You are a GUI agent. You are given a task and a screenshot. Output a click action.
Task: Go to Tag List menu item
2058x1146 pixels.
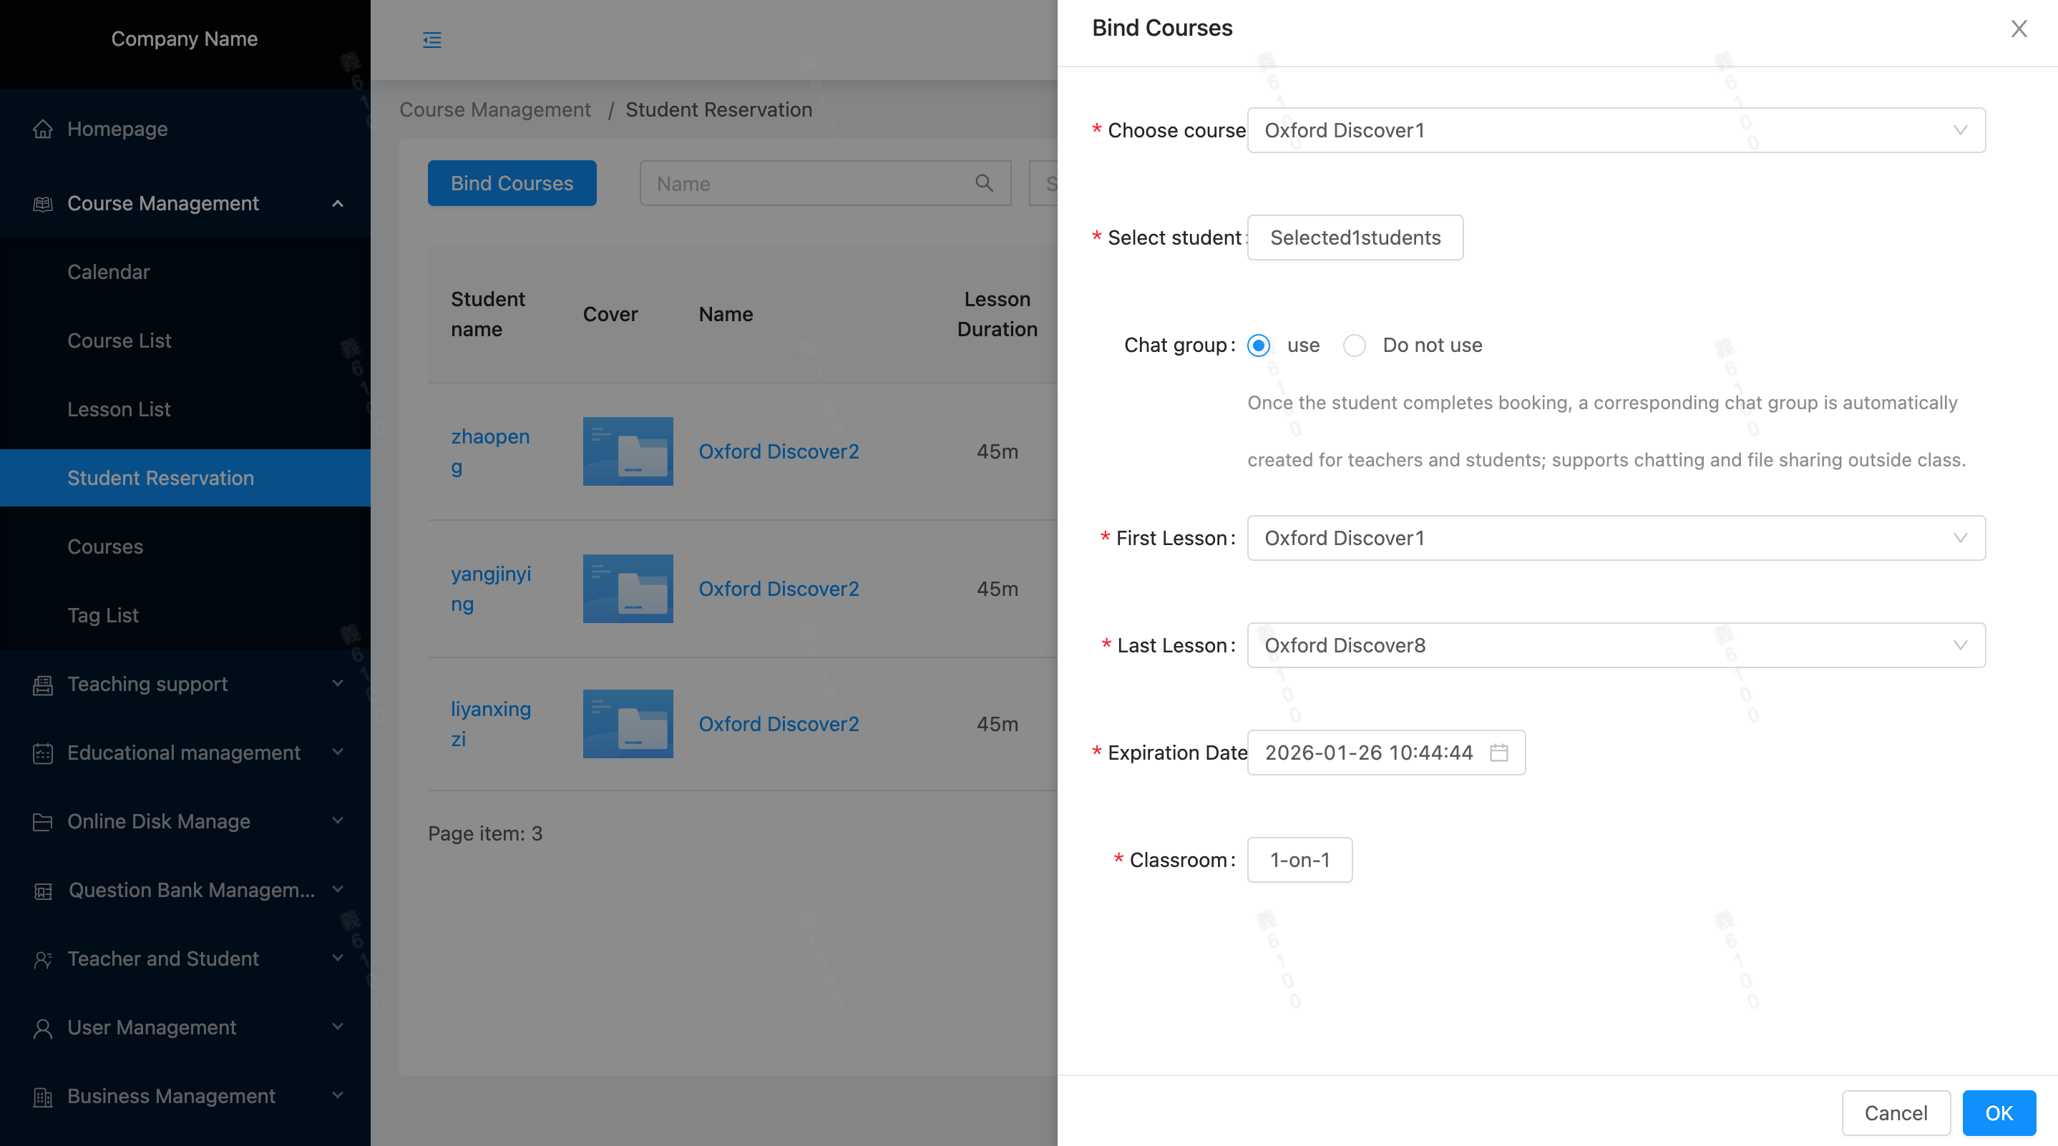click(x=102, y=616)
